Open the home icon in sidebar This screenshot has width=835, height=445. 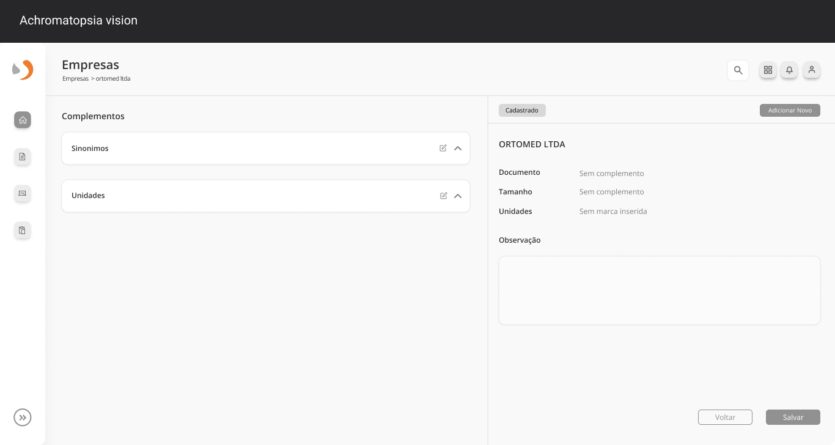click(x=23, y=120)
